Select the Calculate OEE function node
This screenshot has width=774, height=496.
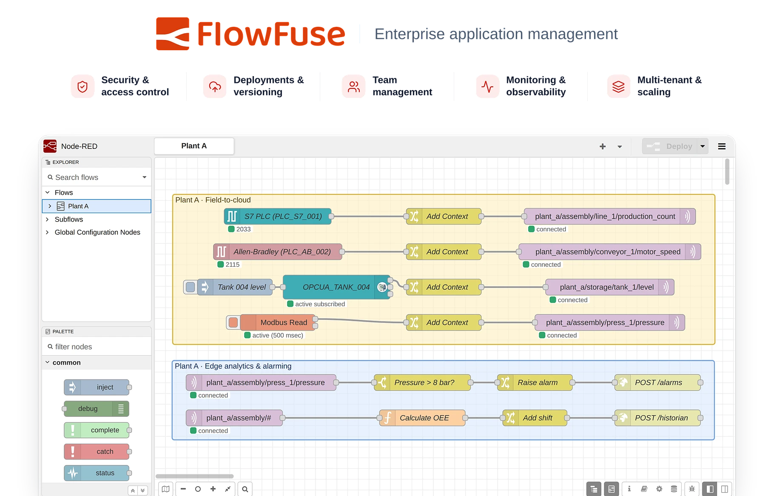point(422,418)
